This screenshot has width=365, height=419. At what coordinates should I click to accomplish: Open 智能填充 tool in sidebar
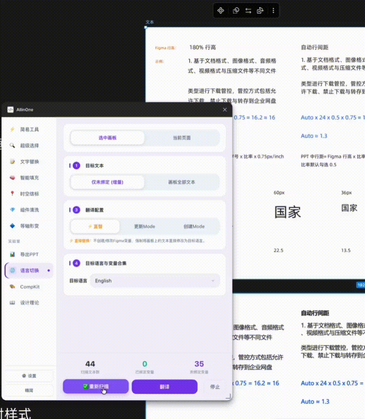[x=29, y=178]
